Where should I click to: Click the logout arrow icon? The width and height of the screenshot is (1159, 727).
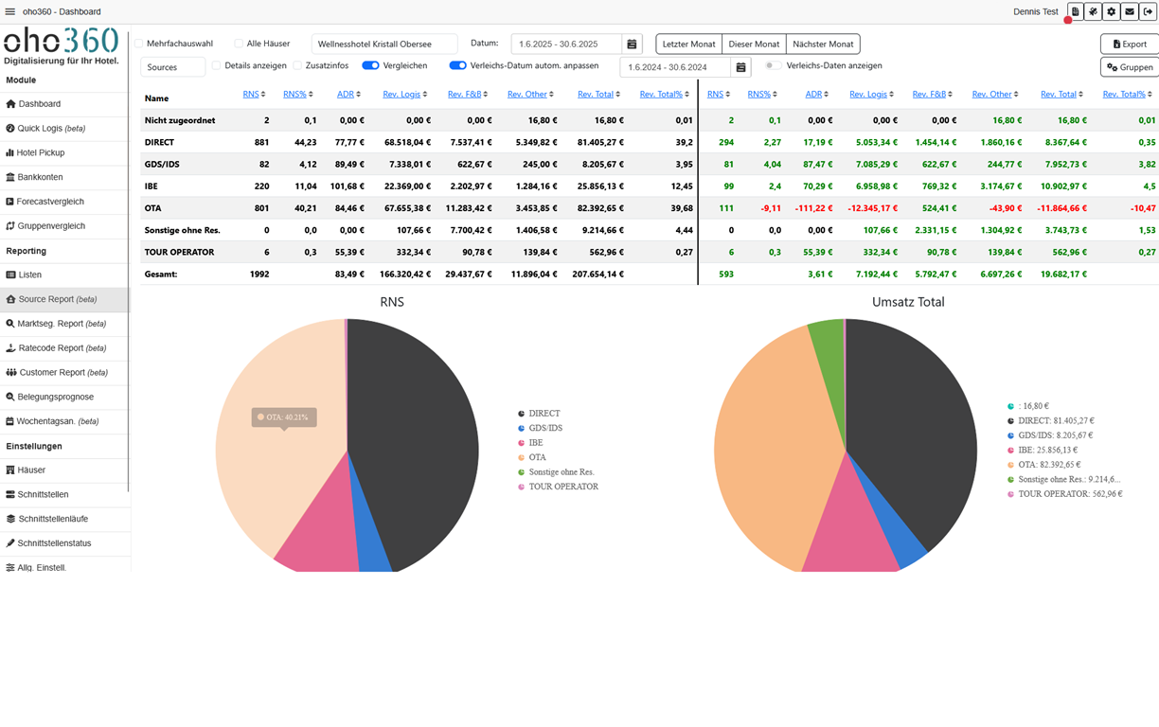[x=1149, y=11]
